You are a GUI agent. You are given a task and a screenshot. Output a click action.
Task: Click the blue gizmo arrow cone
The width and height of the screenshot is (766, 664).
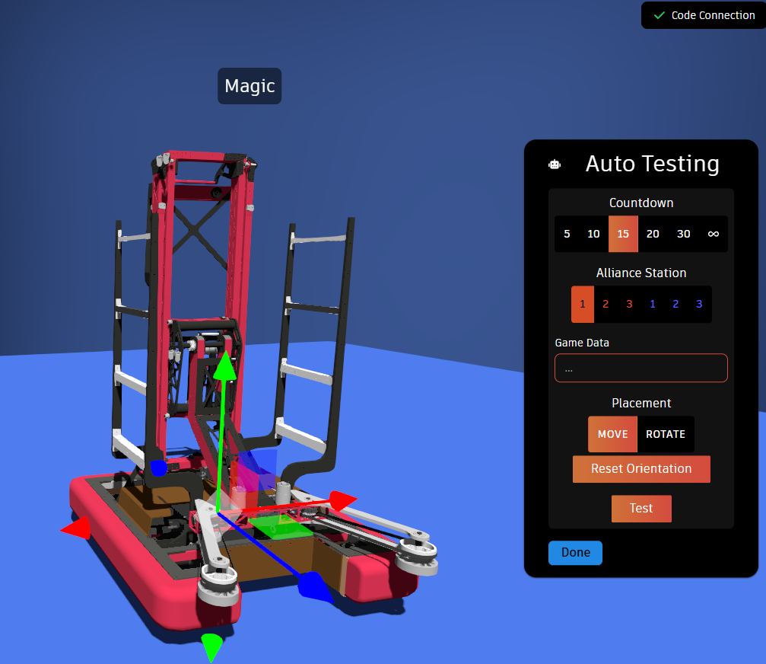point(314,586)
